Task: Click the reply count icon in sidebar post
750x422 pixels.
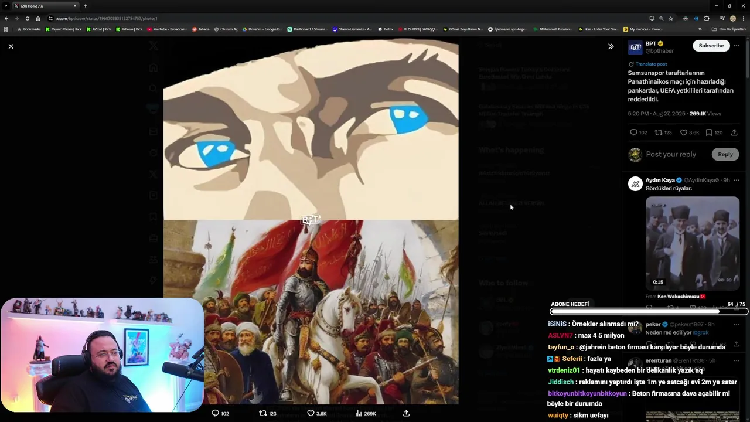Action: [x=633, y=132]
